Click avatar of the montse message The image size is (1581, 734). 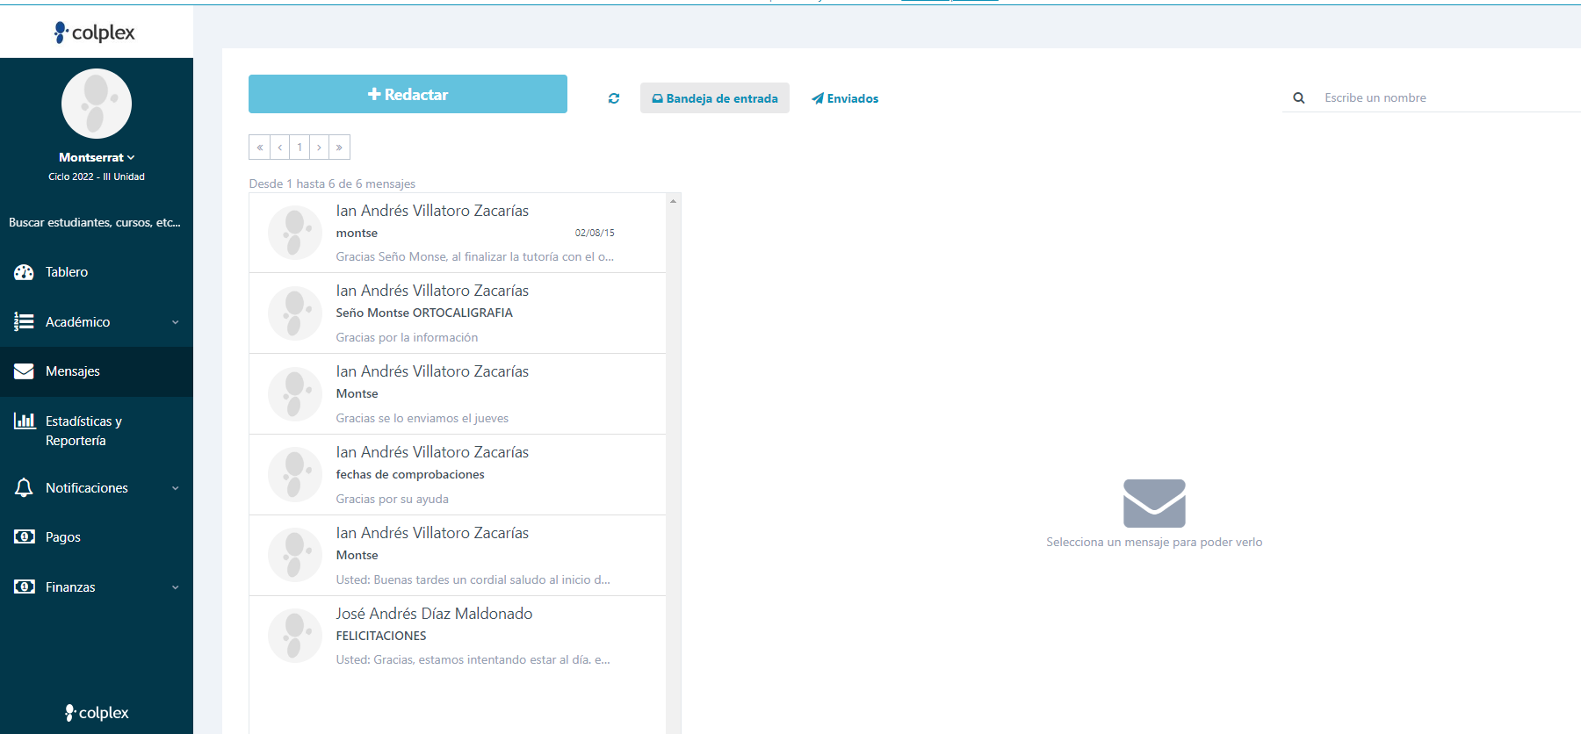pyautogui.click(x=295, y=233)
